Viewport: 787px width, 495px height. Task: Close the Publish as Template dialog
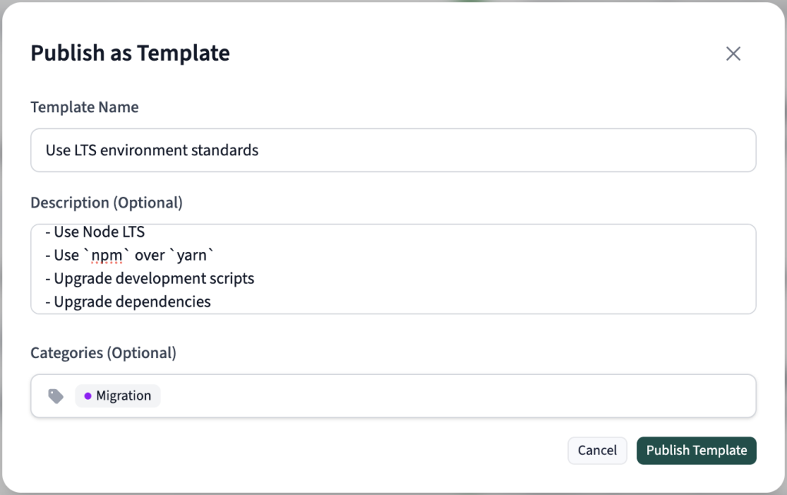[732, 53]
